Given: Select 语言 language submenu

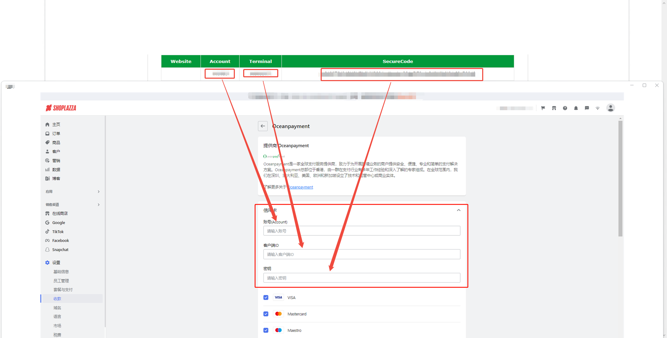Looking at the screenshot, I should click(x=57, y=317).
